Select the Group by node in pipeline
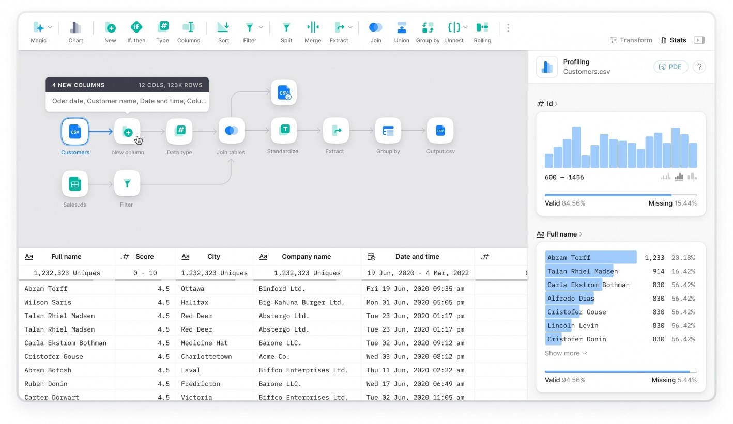Screen dimensions: 733x424 388,131
